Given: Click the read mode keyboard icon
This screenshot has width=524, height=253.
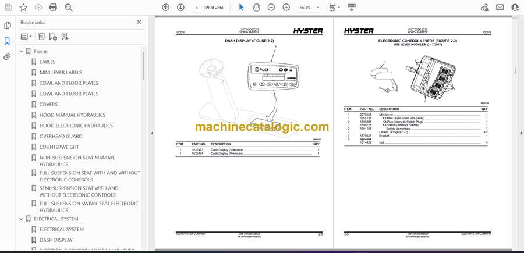Looking at the screenshot, I should [351, 8].
